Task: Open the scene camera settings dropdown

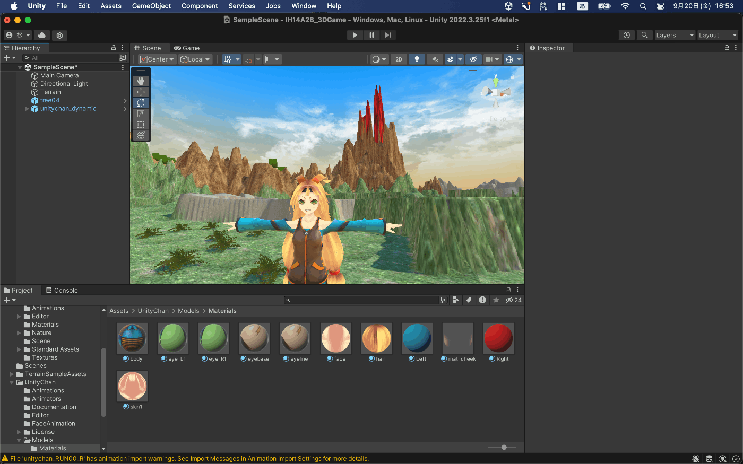Action: tap(493, 59)
